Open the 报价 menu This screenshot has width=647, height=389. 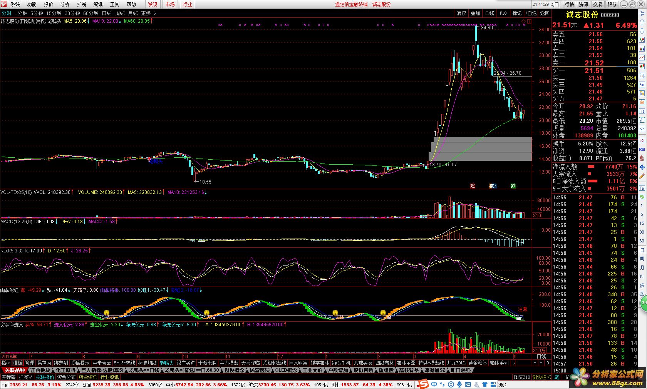point(49,4)
